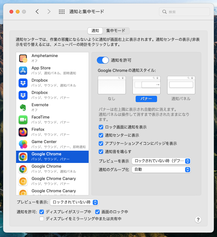The image size is (217, 237).
Task: Select the Game Center icon
Action: [x=23, y=144]
